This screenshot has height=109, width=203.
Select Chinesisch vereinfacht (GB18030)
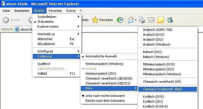pyautogui.click(x=109, y=78)
